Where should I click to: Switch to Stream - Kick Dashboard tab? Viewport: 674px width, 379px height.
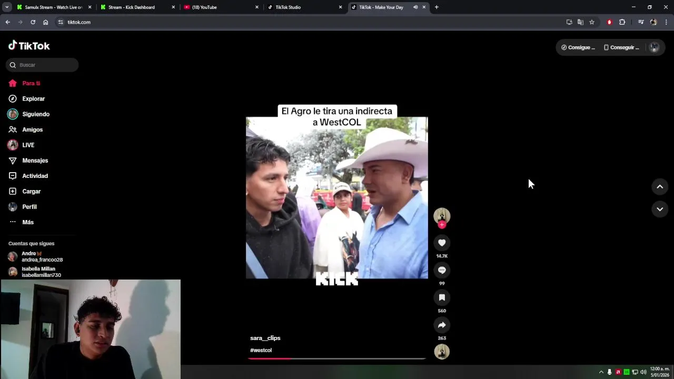click(136, 7)
